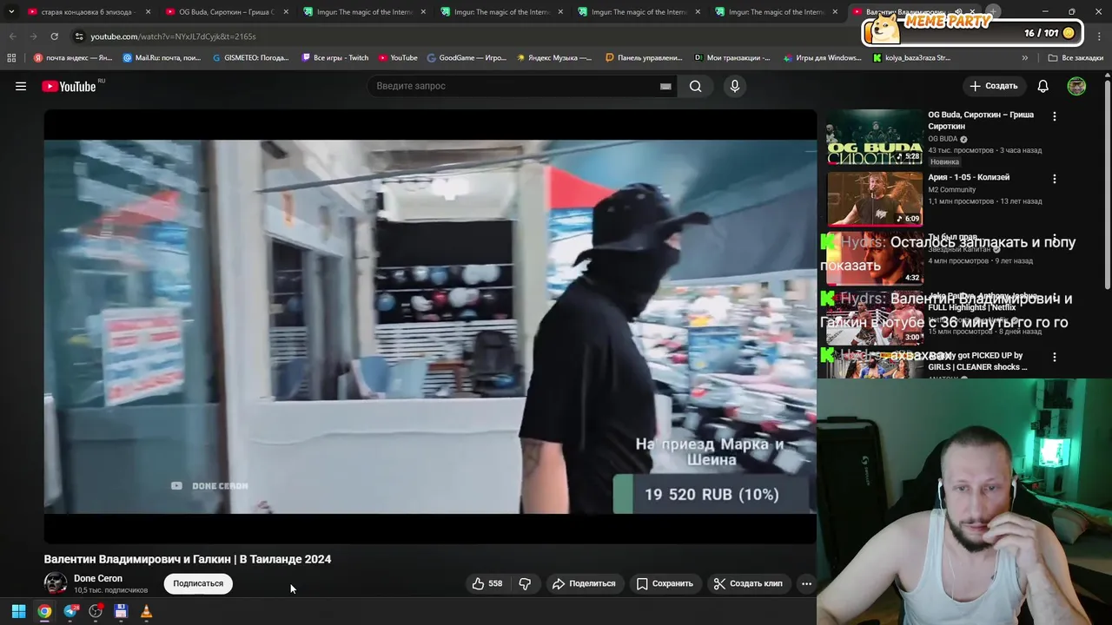Click the Поделиться share button
Image resolution: width=1112 pixels, height=625 pixels.
[584, 583]
